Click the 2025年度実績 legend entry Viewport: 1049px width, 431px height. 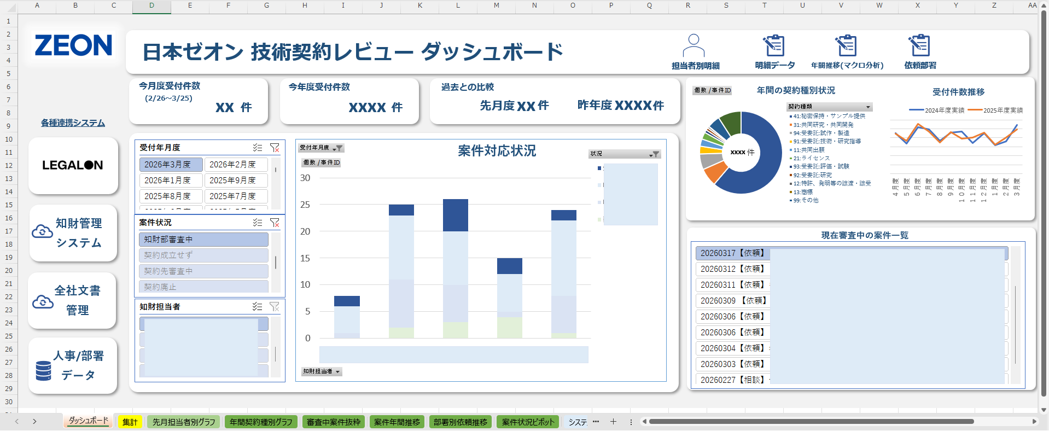pyautogui.click(x=995, y=110)
